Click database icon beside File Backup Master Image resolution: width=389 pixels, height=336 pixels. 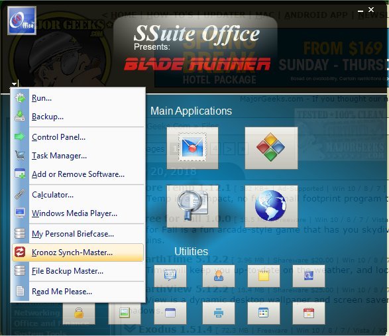(x=20, y=270)
